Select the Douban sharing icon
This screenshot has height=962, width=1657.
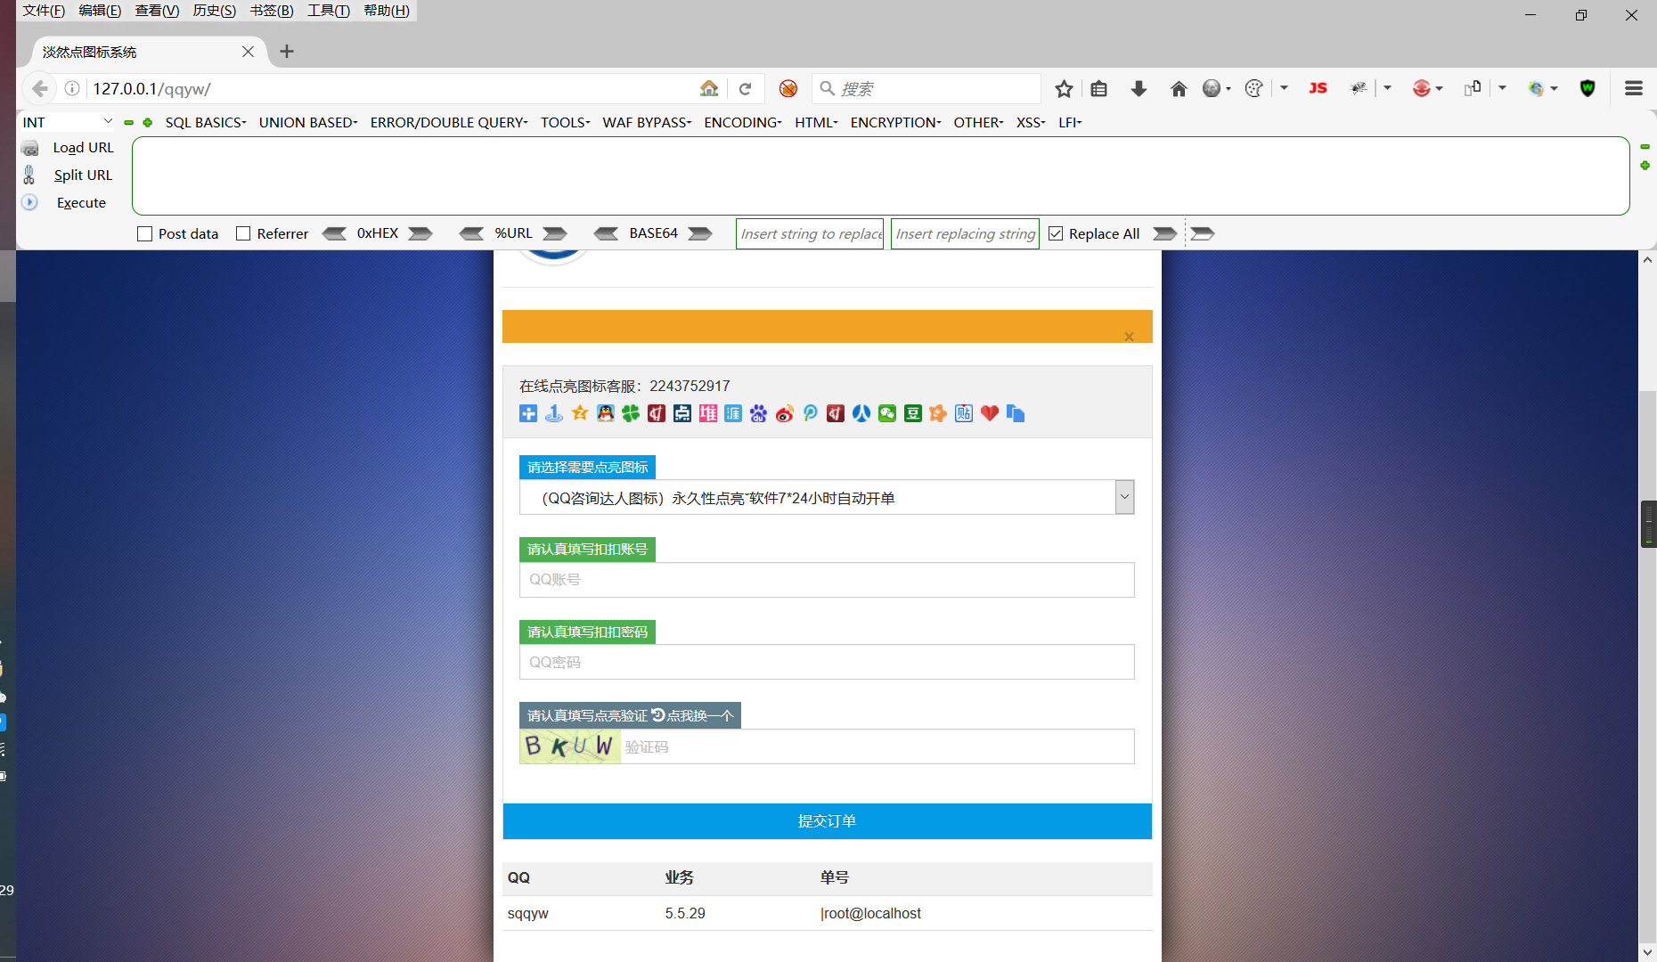point(912,413)
